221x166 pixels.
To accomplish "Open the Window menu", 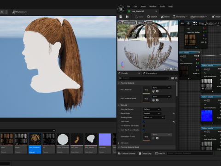I will point(153,6).
